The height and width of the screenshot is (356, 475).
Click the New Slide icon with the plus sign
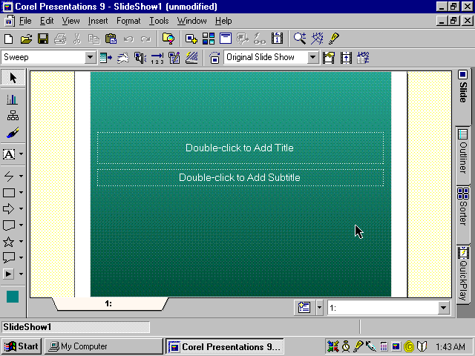[x=191, y=39]
